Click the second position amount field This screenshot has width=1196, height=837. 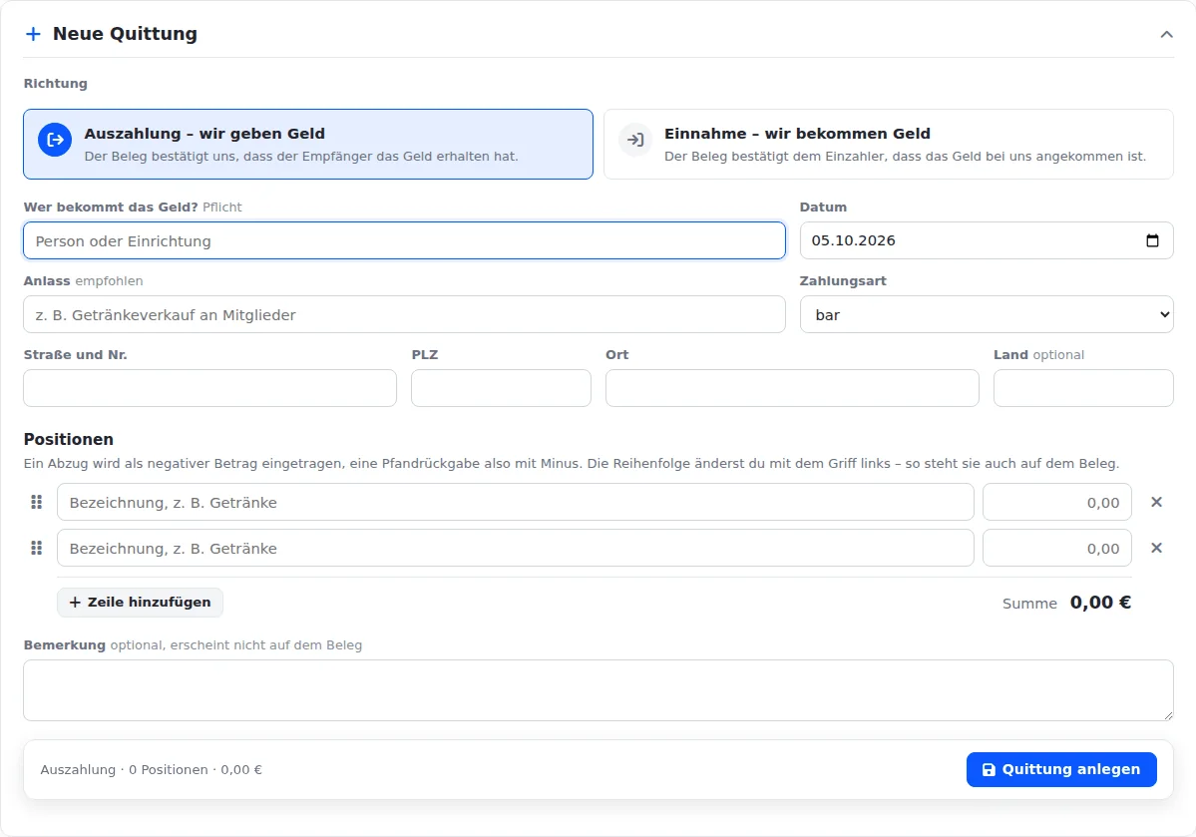(x=1057, y=548)
